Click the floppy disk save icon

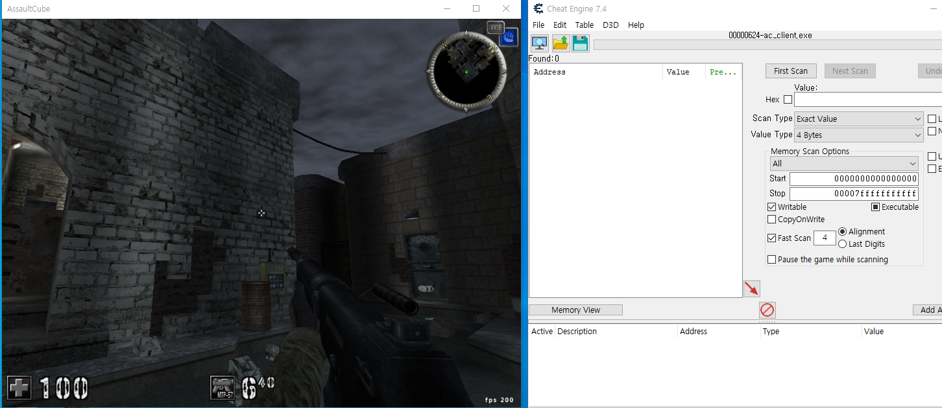point(581,43)
